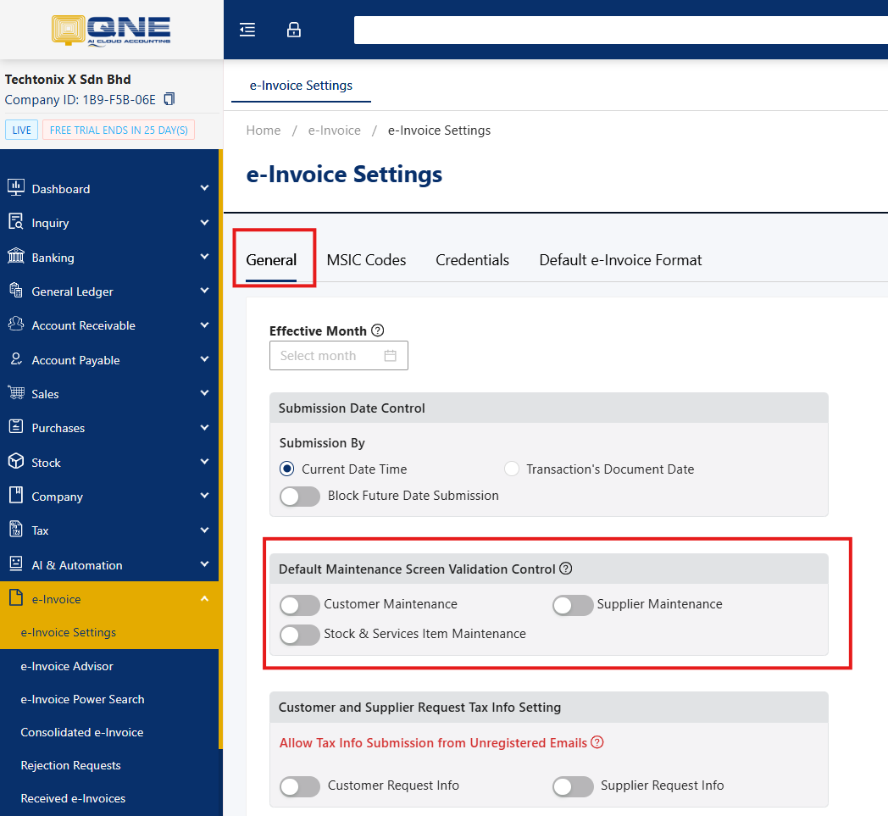Select the e-Invoice Settings page tab
The image size is (888, 816).
301,86
